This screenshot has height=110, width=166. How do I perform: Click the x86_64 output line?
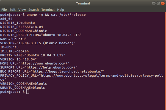click(6, 19)
